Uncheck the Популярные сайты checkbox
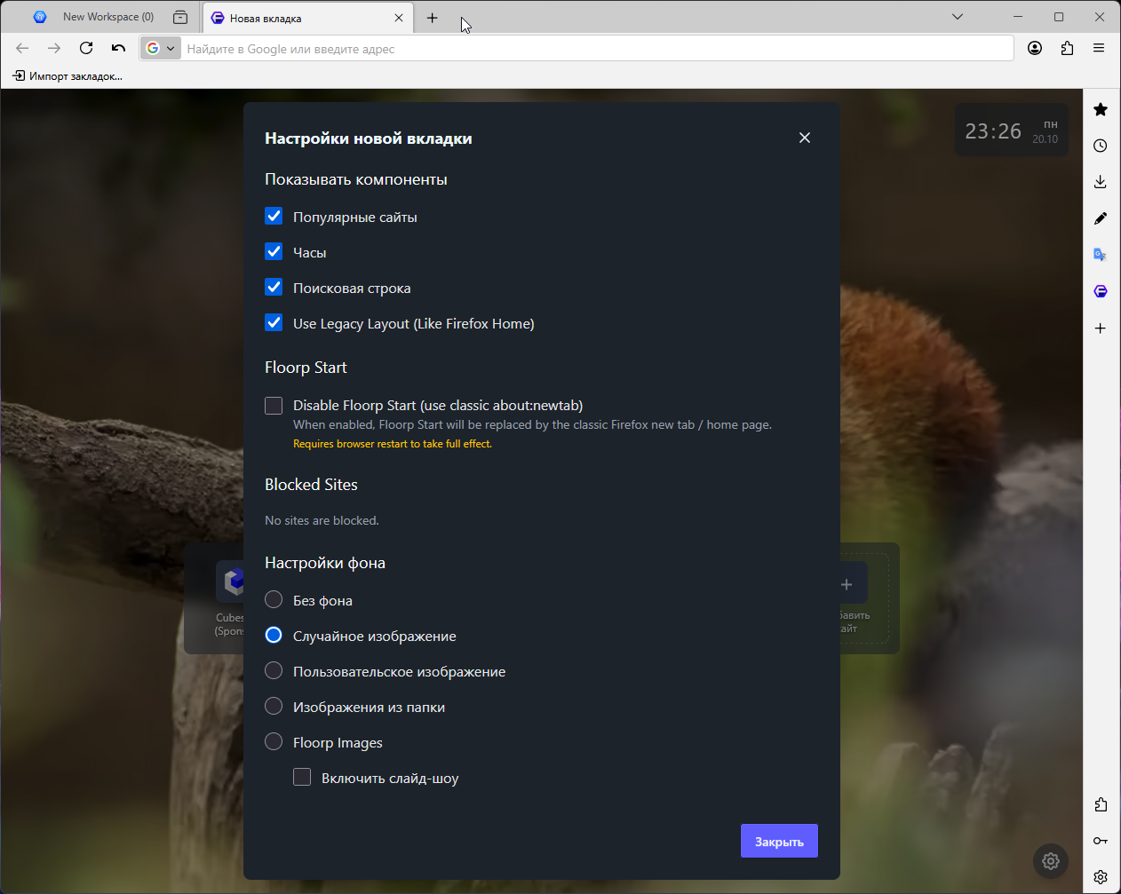The height and width of the screenshot is (894, 1121). 274,217
